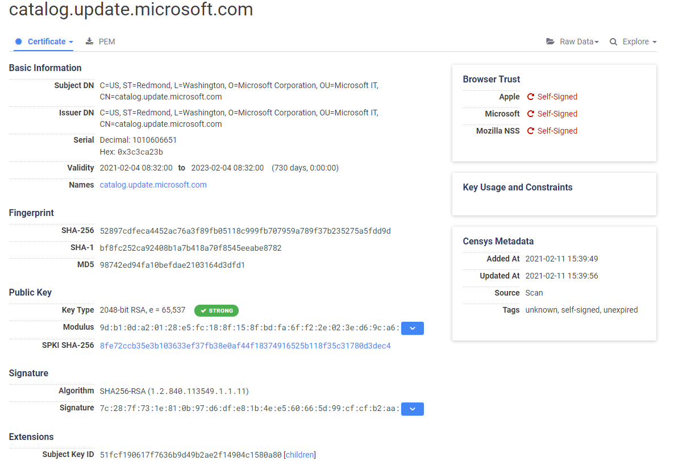Click the Key Usage and Constraints heading
This screenshot has height=461, width=691.
coord(518,187)
